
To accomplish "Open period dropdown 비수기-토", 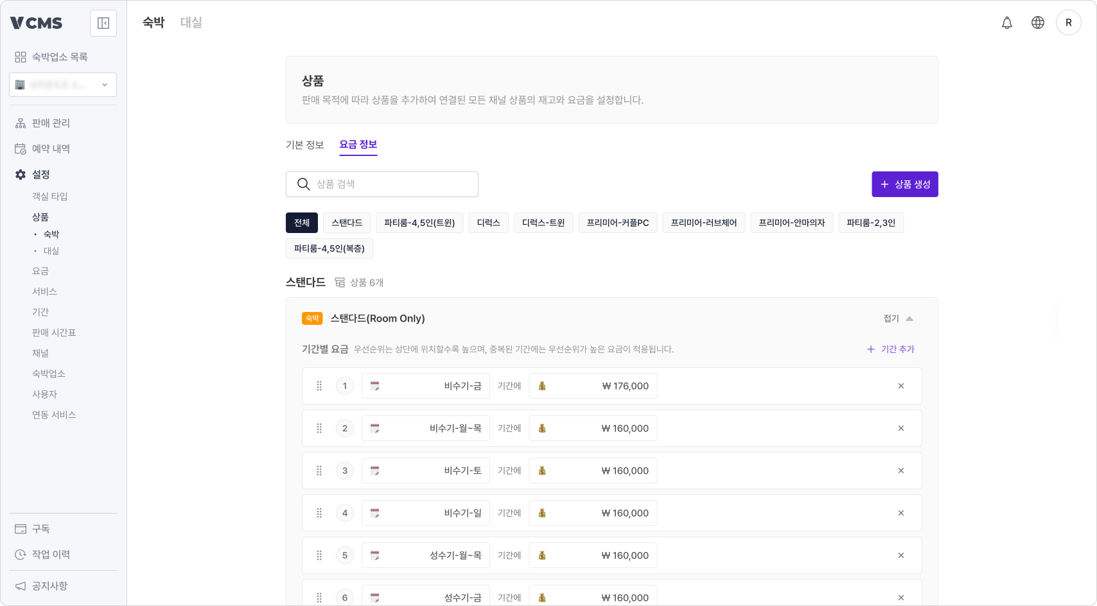I will pyautogui.click(x=426, y=471).
